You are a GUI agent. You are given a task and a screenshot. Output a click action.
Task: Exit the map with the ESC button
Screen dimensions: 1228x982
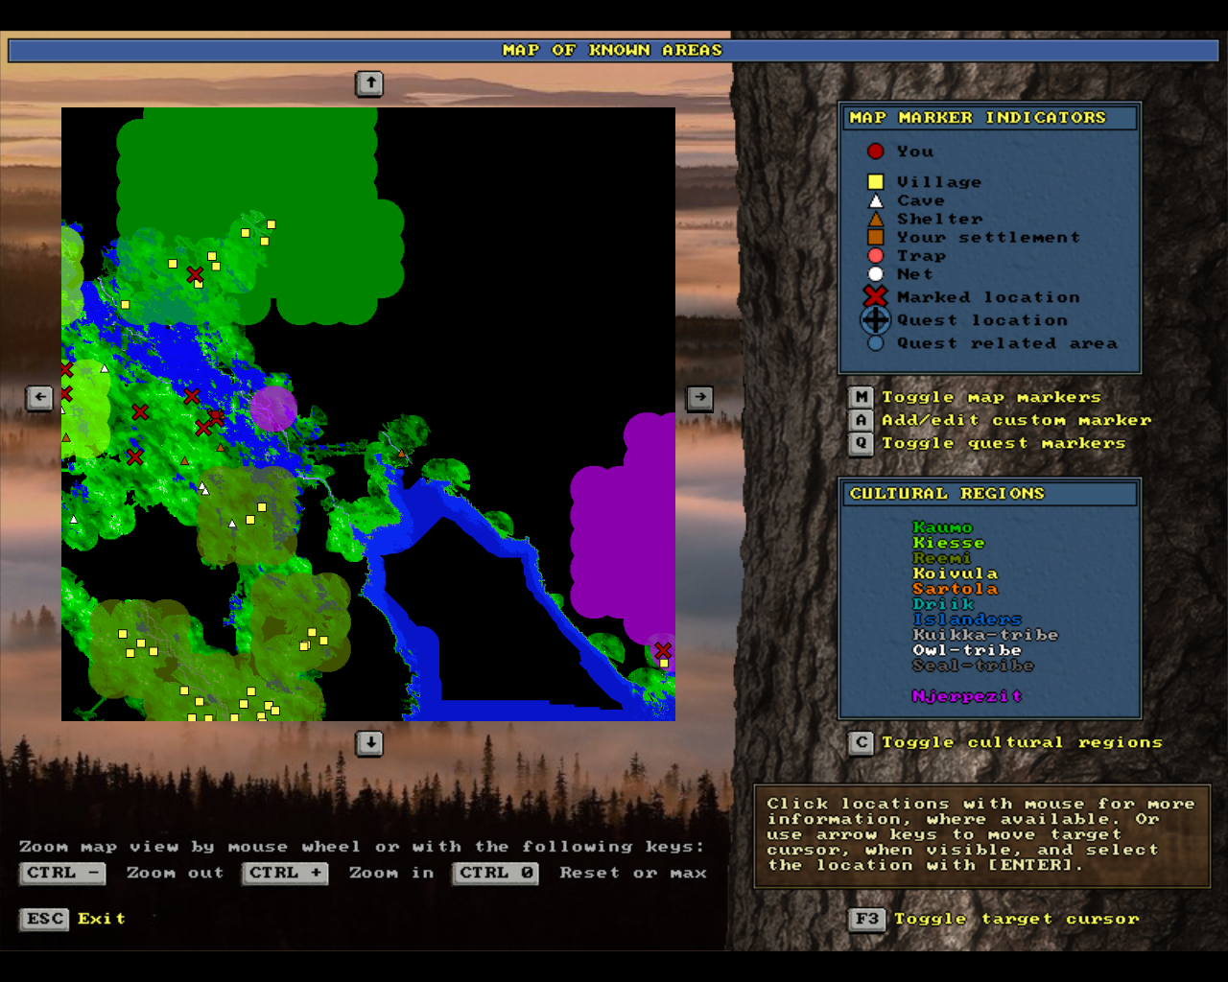tap(45, 919)
